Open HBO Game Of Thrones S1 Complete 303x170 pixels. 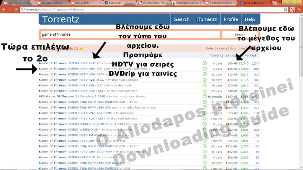[x=72, y=96]
